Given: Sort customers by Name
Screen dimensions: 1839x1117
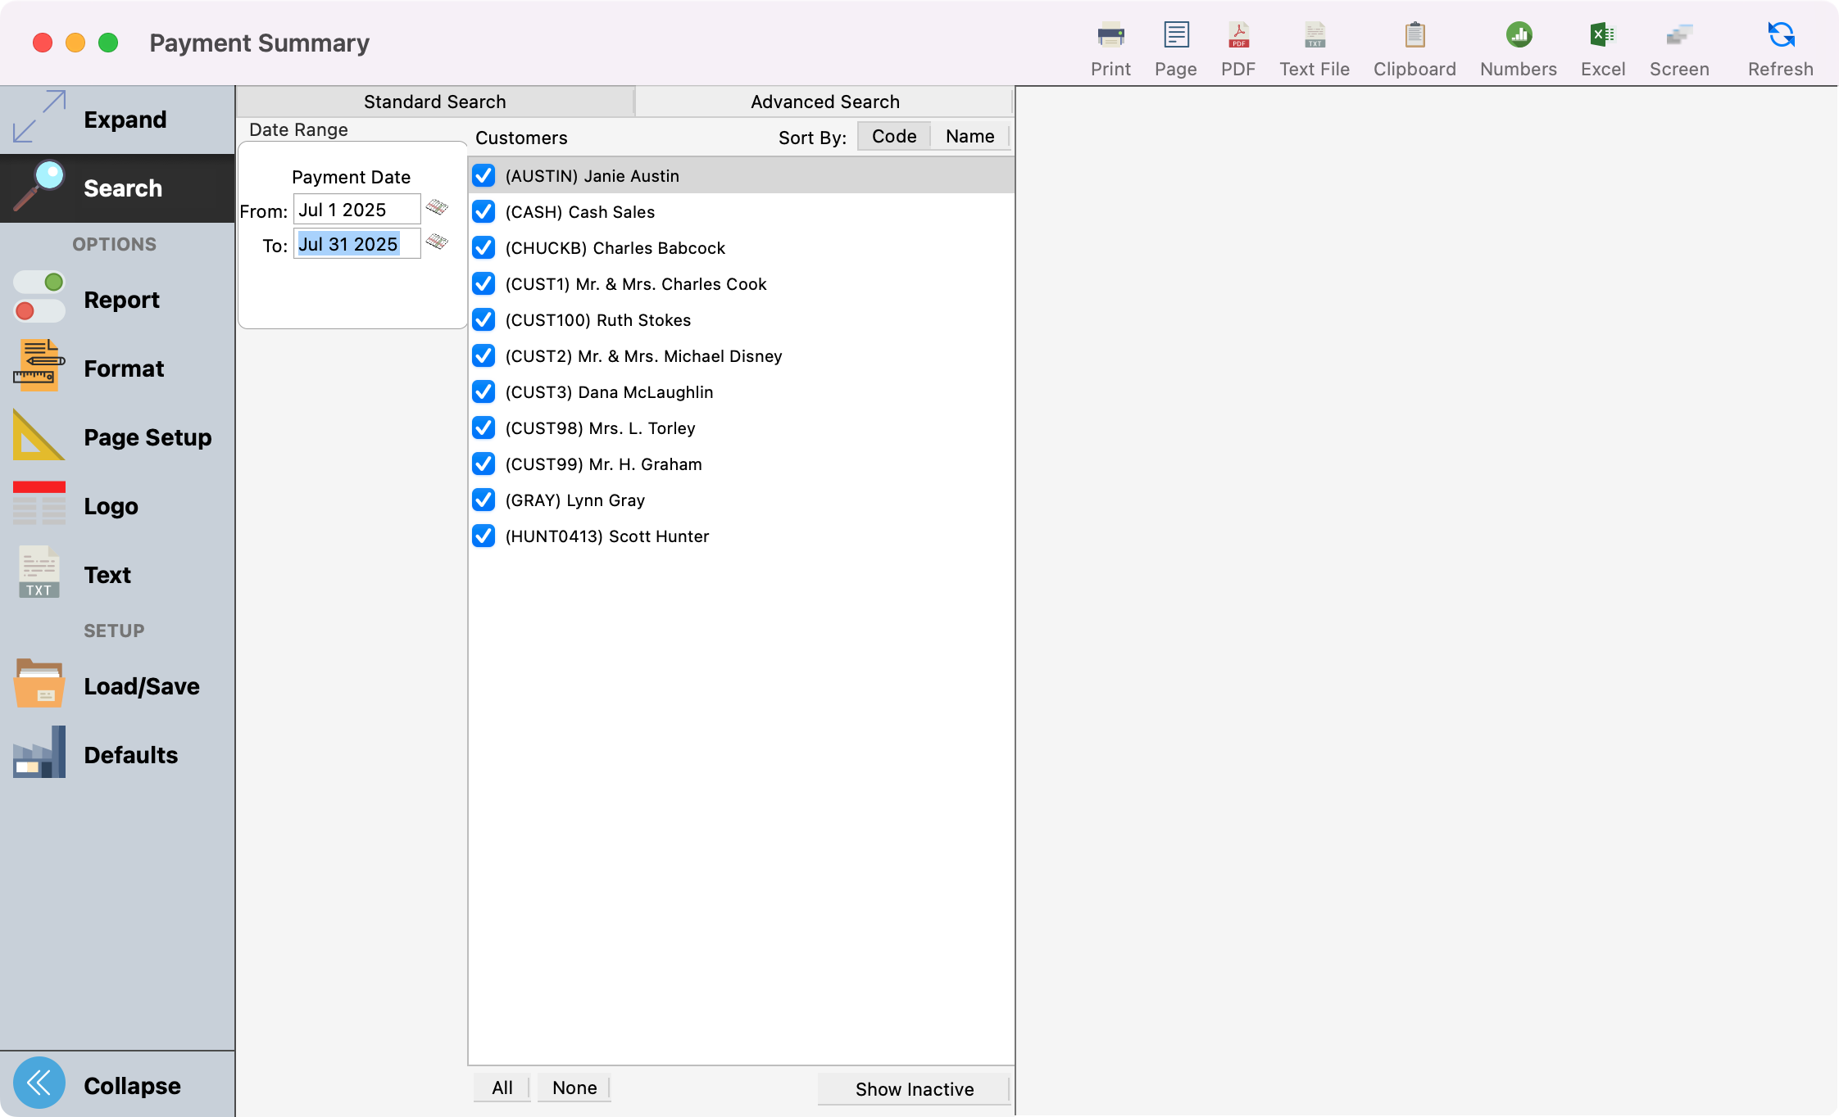Looking at the screenshot, I should [x=969, y=136].
